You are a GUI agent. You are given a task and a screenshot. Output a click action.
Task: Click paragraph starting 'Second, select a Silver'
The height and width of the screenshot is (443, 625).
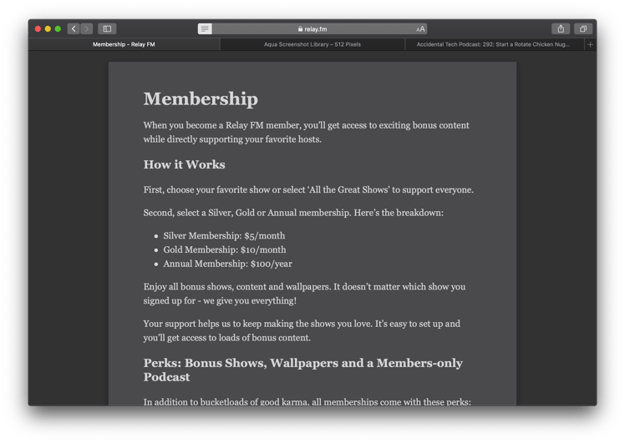pos(293,213)
